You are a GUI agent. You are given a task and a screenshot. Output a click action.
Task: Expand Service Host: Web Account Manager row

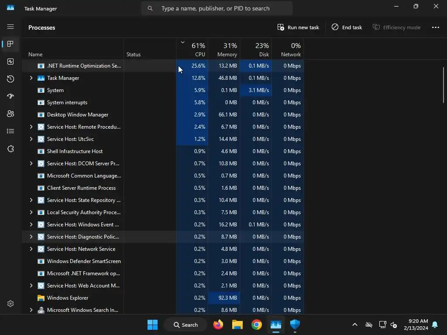pyautogui.click(x=31, y=286)
